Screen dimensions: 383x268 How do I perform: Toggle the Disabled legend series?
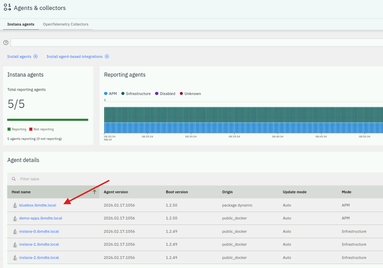point(165,94)
